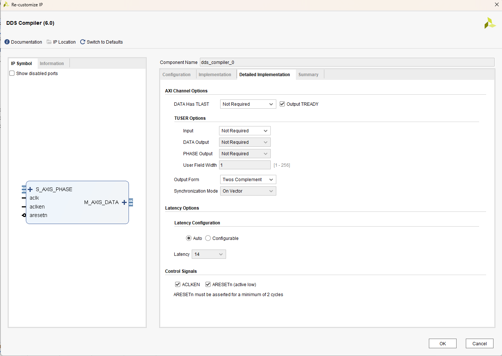502x356 pixels.
Task: Click S_AXIS_PHASE port label
Action: click(54, 190)
